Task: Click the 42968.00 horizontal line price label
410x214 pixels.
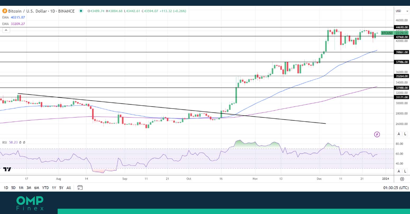Action: 402,37
